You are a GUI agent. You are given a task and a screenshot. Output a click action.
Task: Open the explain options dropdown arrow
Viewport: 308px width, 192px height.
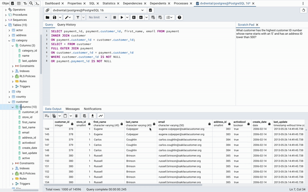point(146,17)
